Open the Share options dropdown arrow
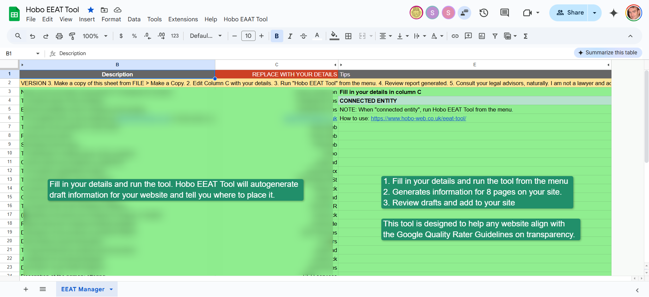Viewport: 649px width, 297px height. [595, 13]
